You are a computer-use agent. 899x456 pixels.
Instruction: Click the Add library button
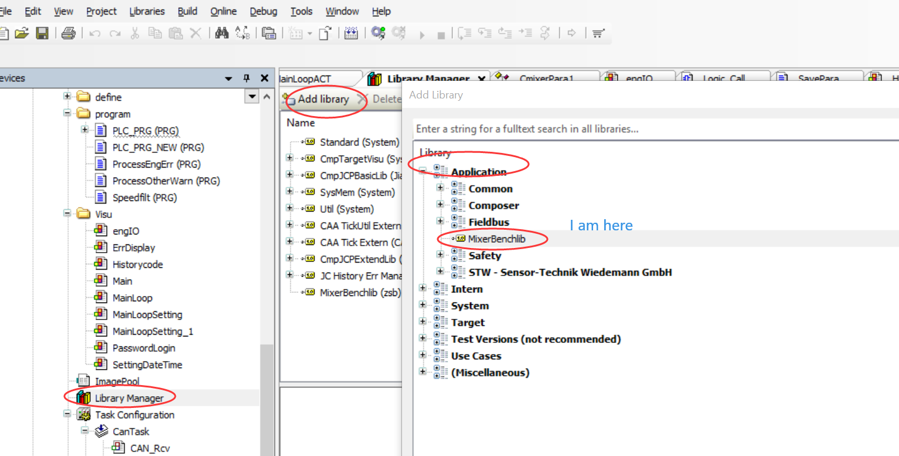coord(323,99)
